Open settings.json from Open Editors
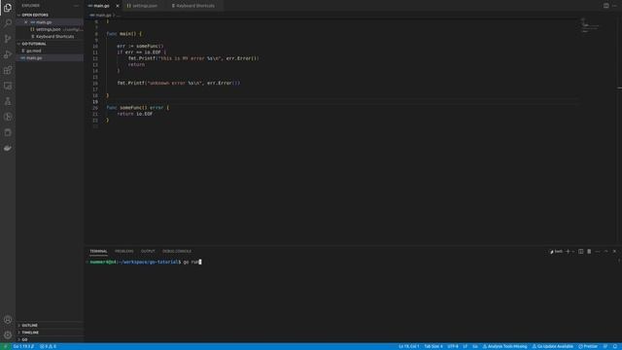 [50, 29]
